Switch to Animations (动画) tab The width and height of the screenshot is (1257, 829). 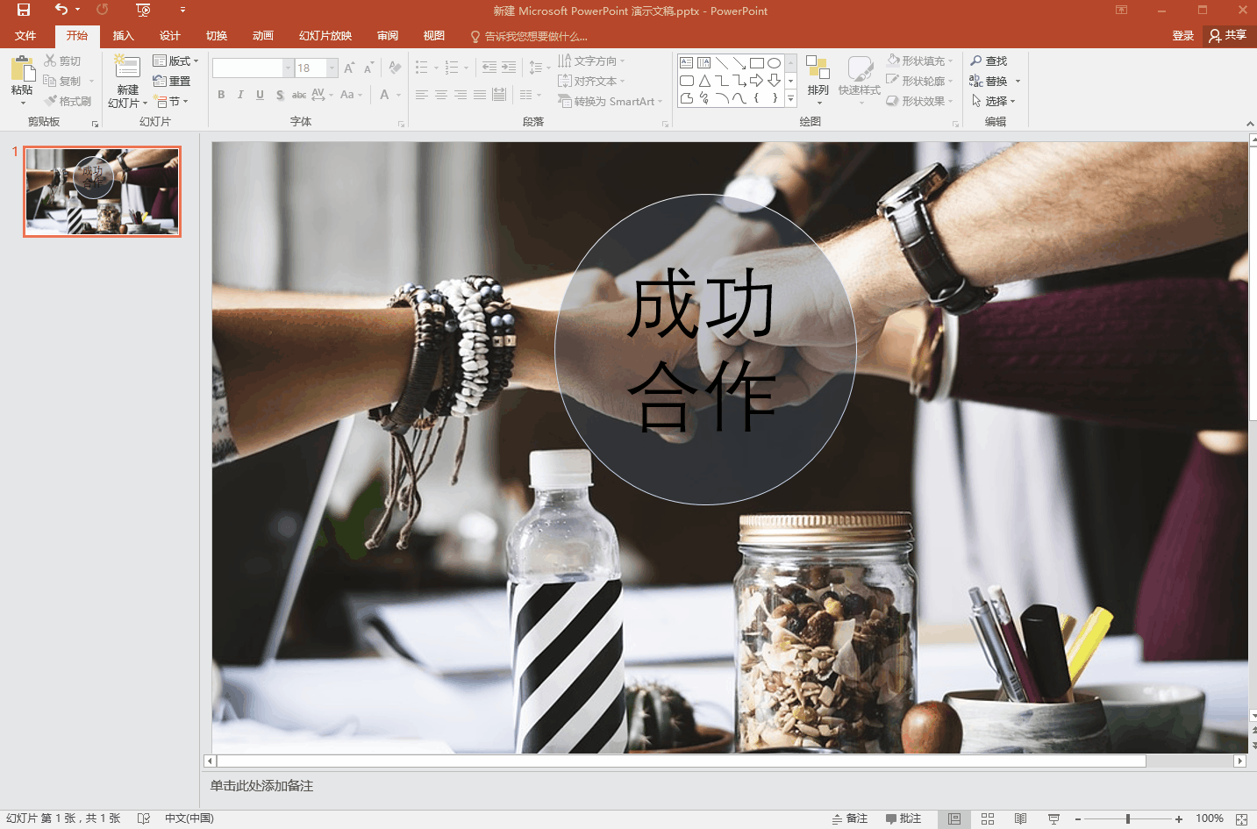coord(262,36)
